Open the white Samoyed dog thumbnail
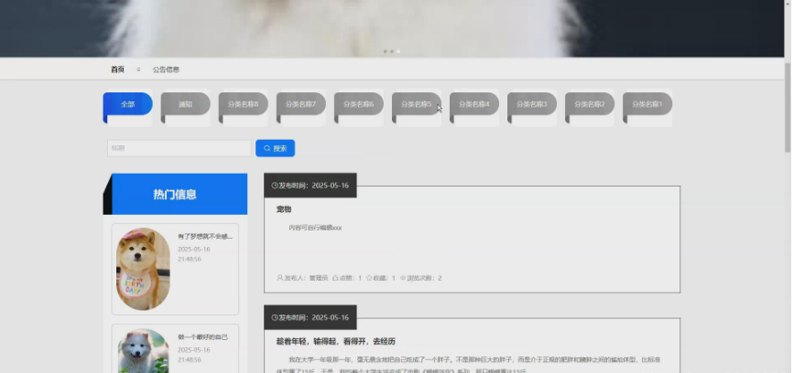This screenshot has width=794, height=373. coord(143,351)
